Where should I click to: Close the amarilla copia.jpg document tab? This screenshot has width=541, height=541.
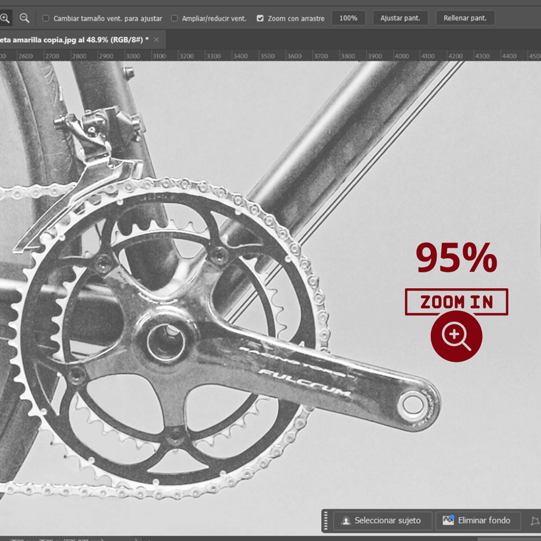click(157, 40)
